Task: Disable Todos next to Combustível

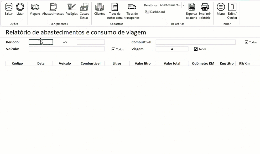Action: pos(246,42)
